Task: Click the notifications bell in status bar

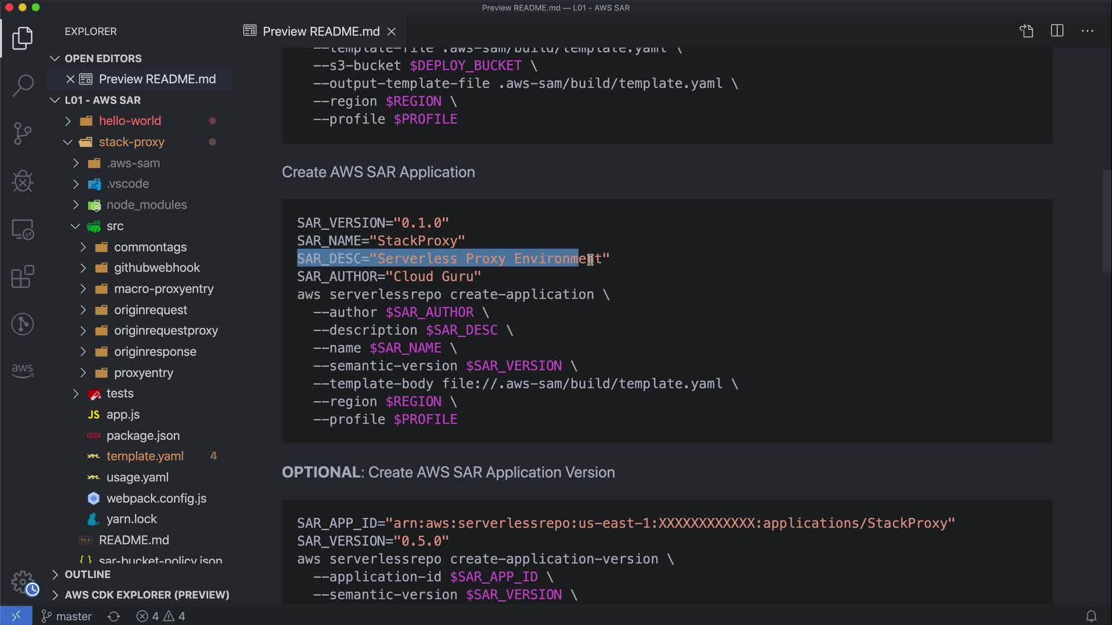Action: (1091, 616)
